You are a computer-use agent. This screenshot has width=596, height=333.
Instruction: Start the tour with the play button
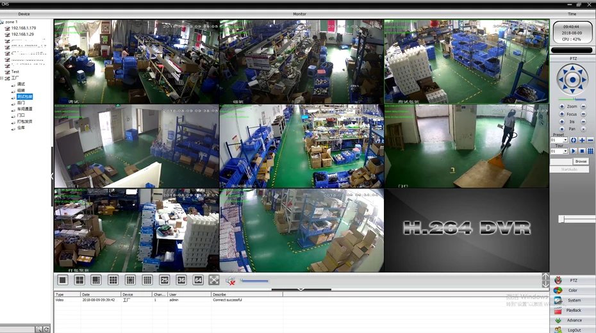click(x=574, y=151)
